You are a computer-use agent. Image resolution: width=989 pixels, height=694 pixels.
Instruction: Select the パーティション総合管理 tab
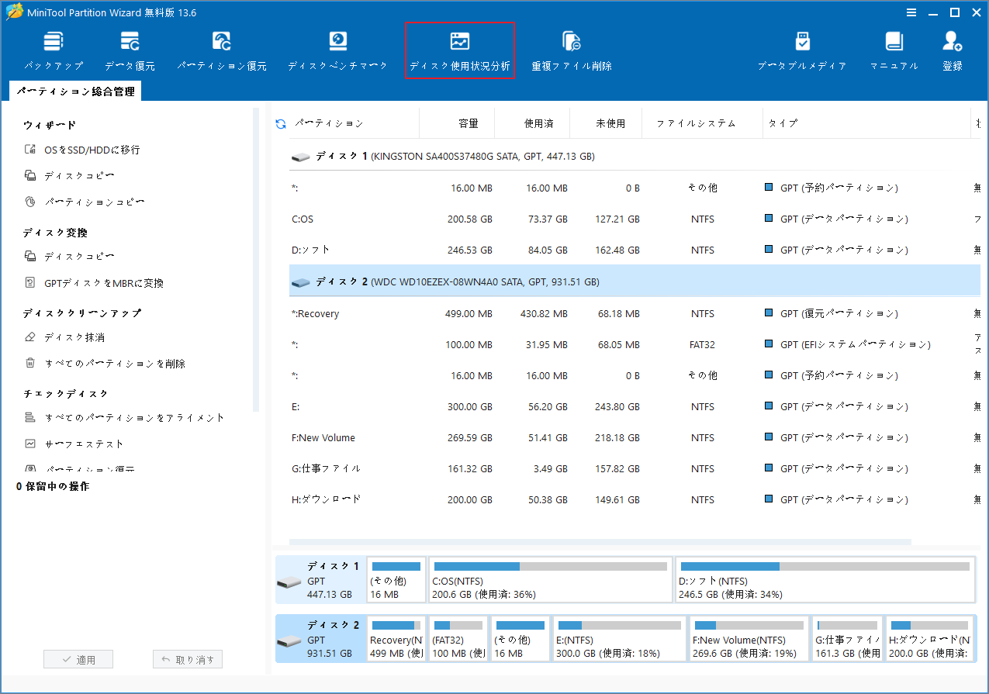[x=74, y=90]
